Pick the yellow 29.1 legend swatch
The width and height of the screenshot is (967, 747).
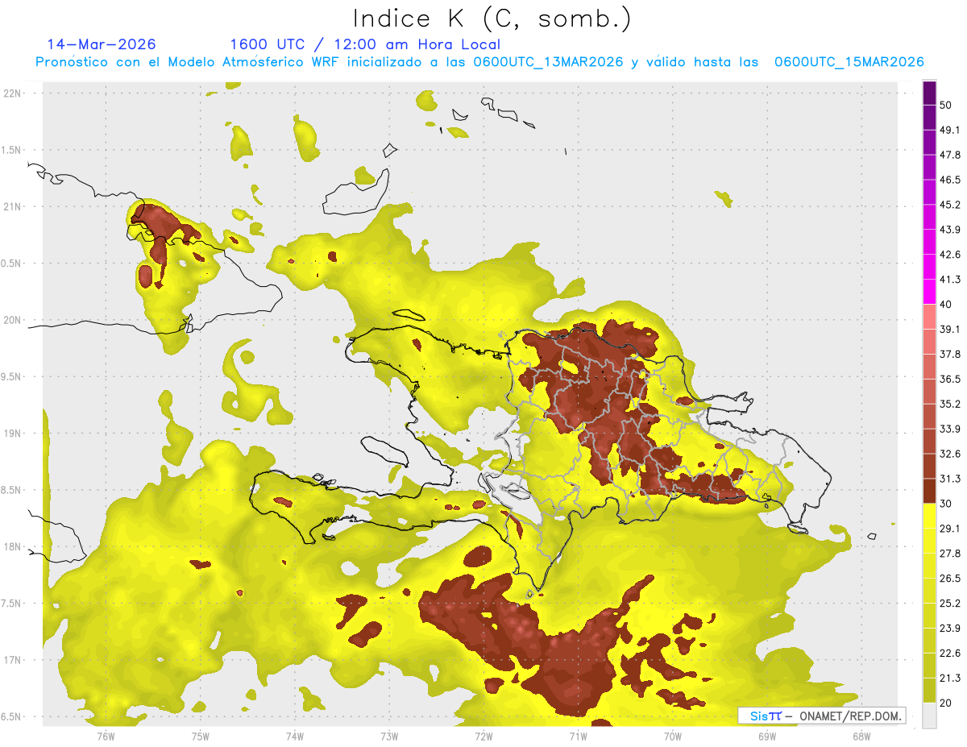pyautogui.click(x=929, y=516)
